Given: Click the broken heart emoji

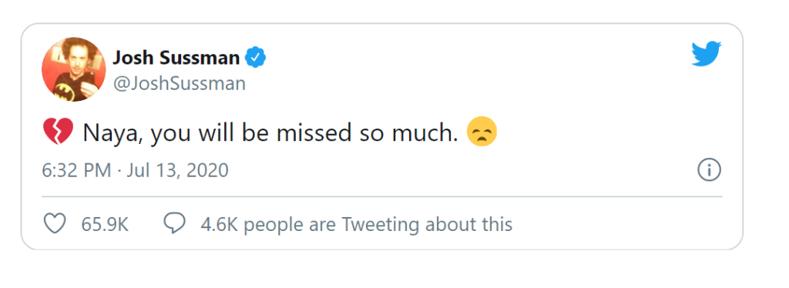Looking at the screenshot, I should pos(59,132).
